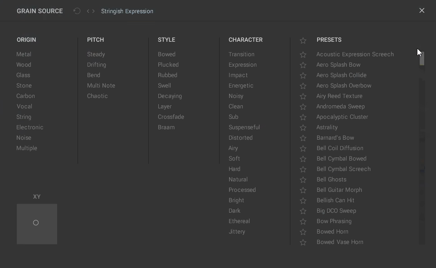This screenshot has width=436, height=268.
Task: Navigate to the next preset with right arrow
Action: pyautogui.click(x=91, y=10)
